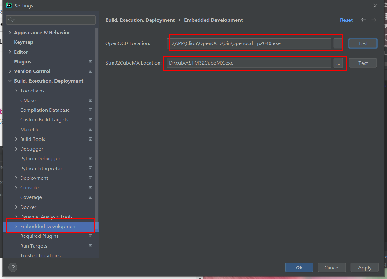Expand the Docker node
The height and width of the screenshot is (279, 387).
point(16,207)
